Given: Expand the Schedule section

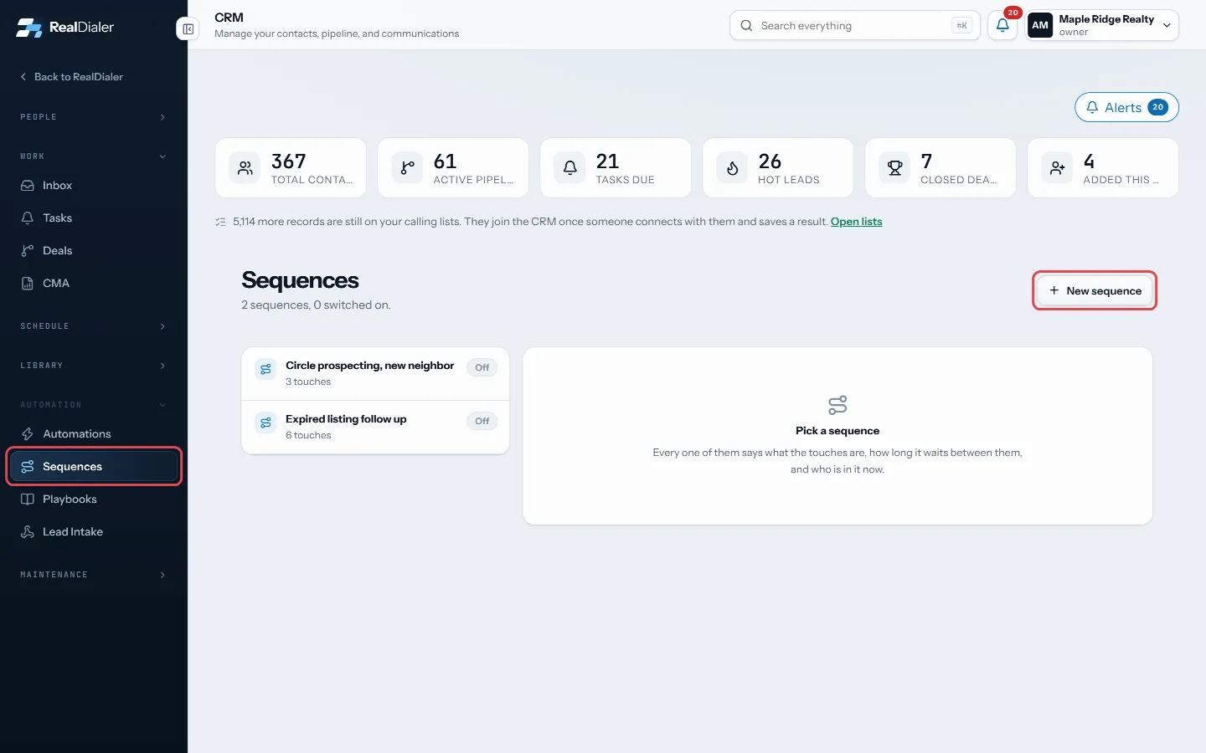Looking at the screenshot, I should point(94,326).
